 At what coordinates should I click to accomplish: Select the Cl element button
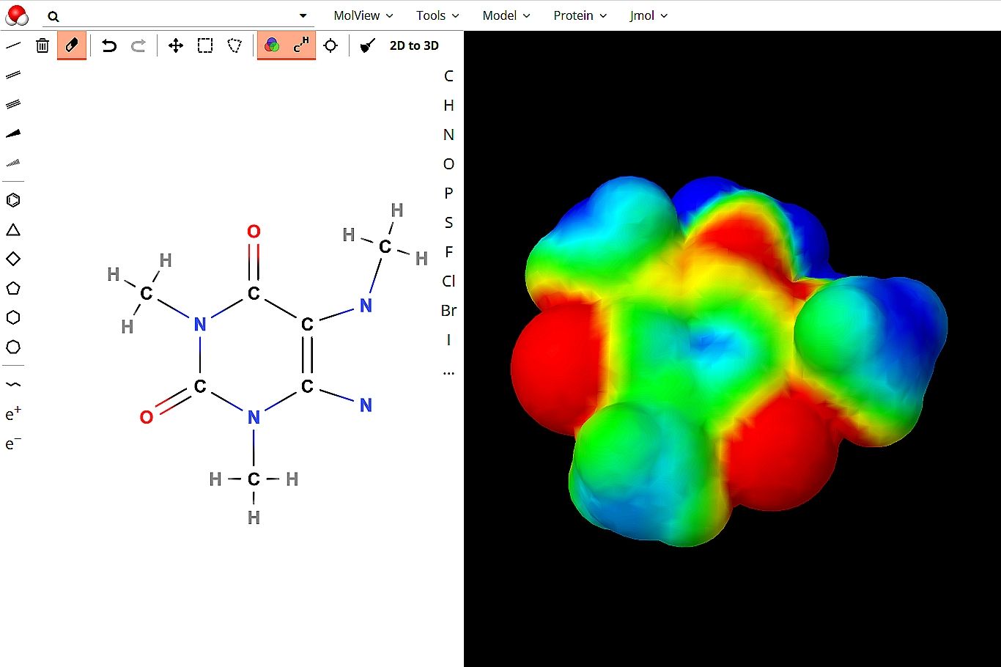pos(448,281)
